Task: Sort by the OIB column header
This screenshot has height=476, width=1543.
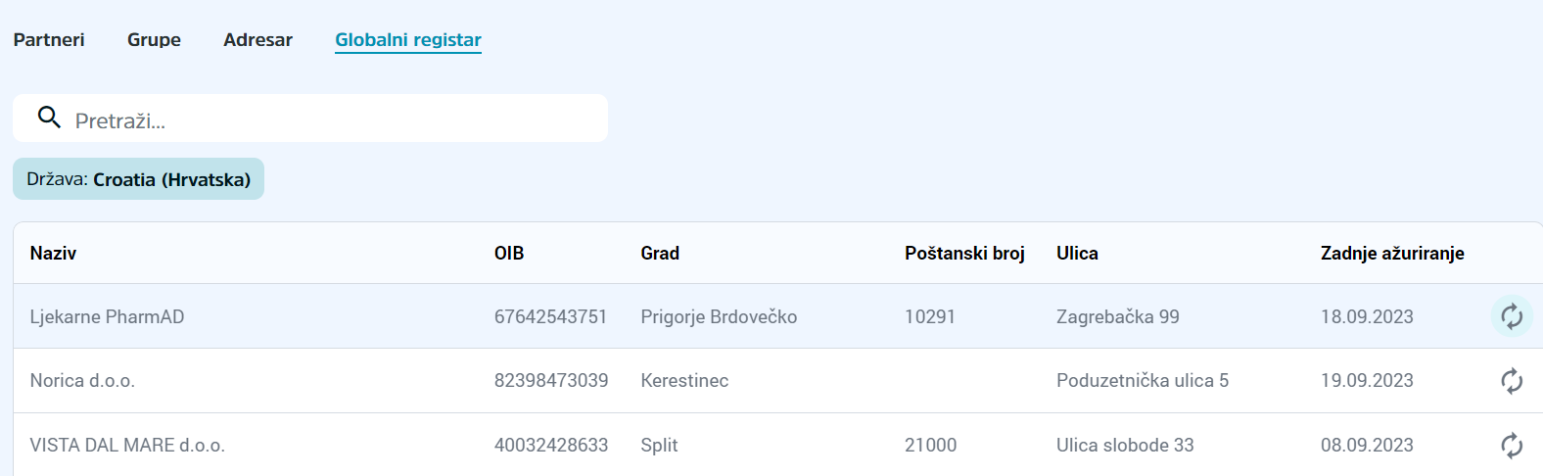Action: 509,254
